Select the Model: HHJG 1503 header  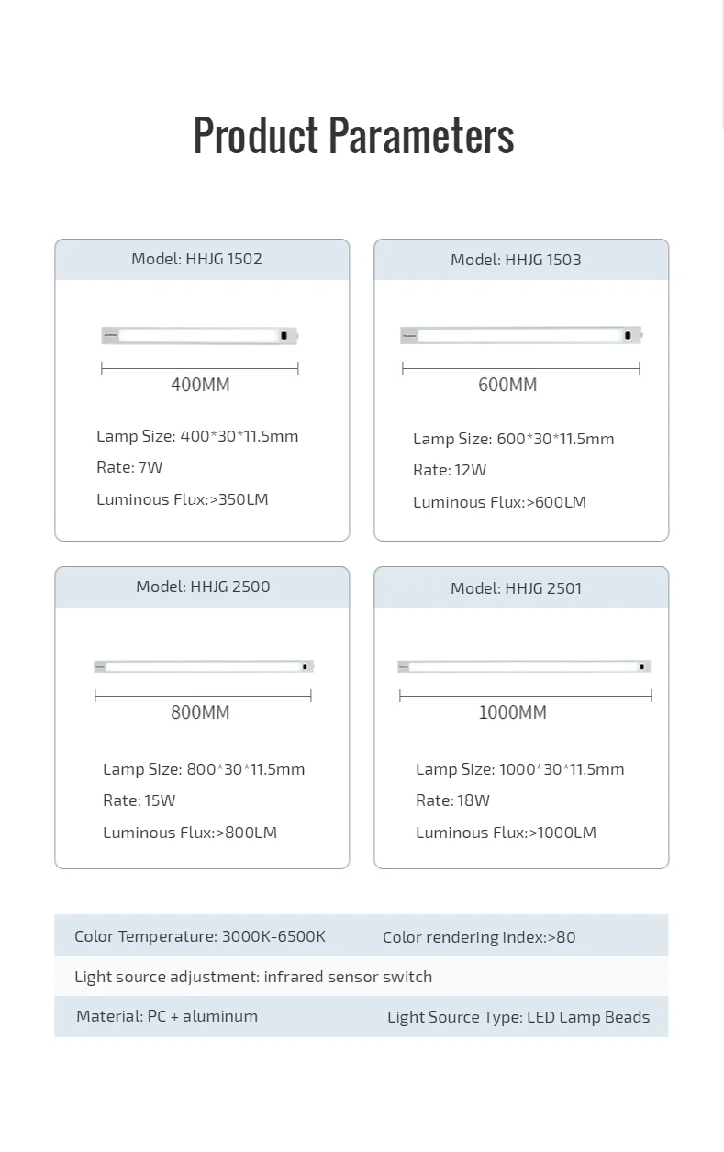tap(516, 260)
